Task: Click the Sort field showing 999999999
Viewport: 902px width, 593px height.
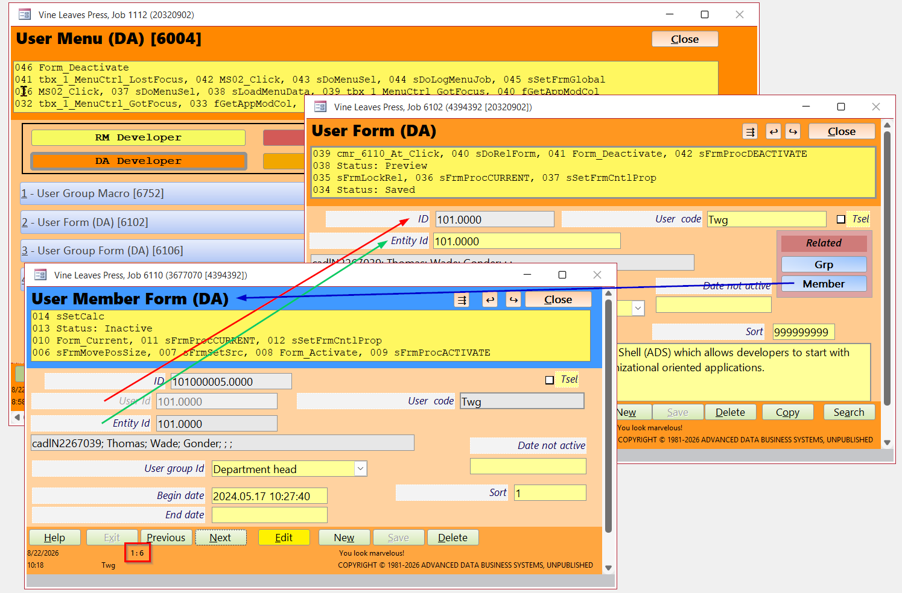Action: 804,332
